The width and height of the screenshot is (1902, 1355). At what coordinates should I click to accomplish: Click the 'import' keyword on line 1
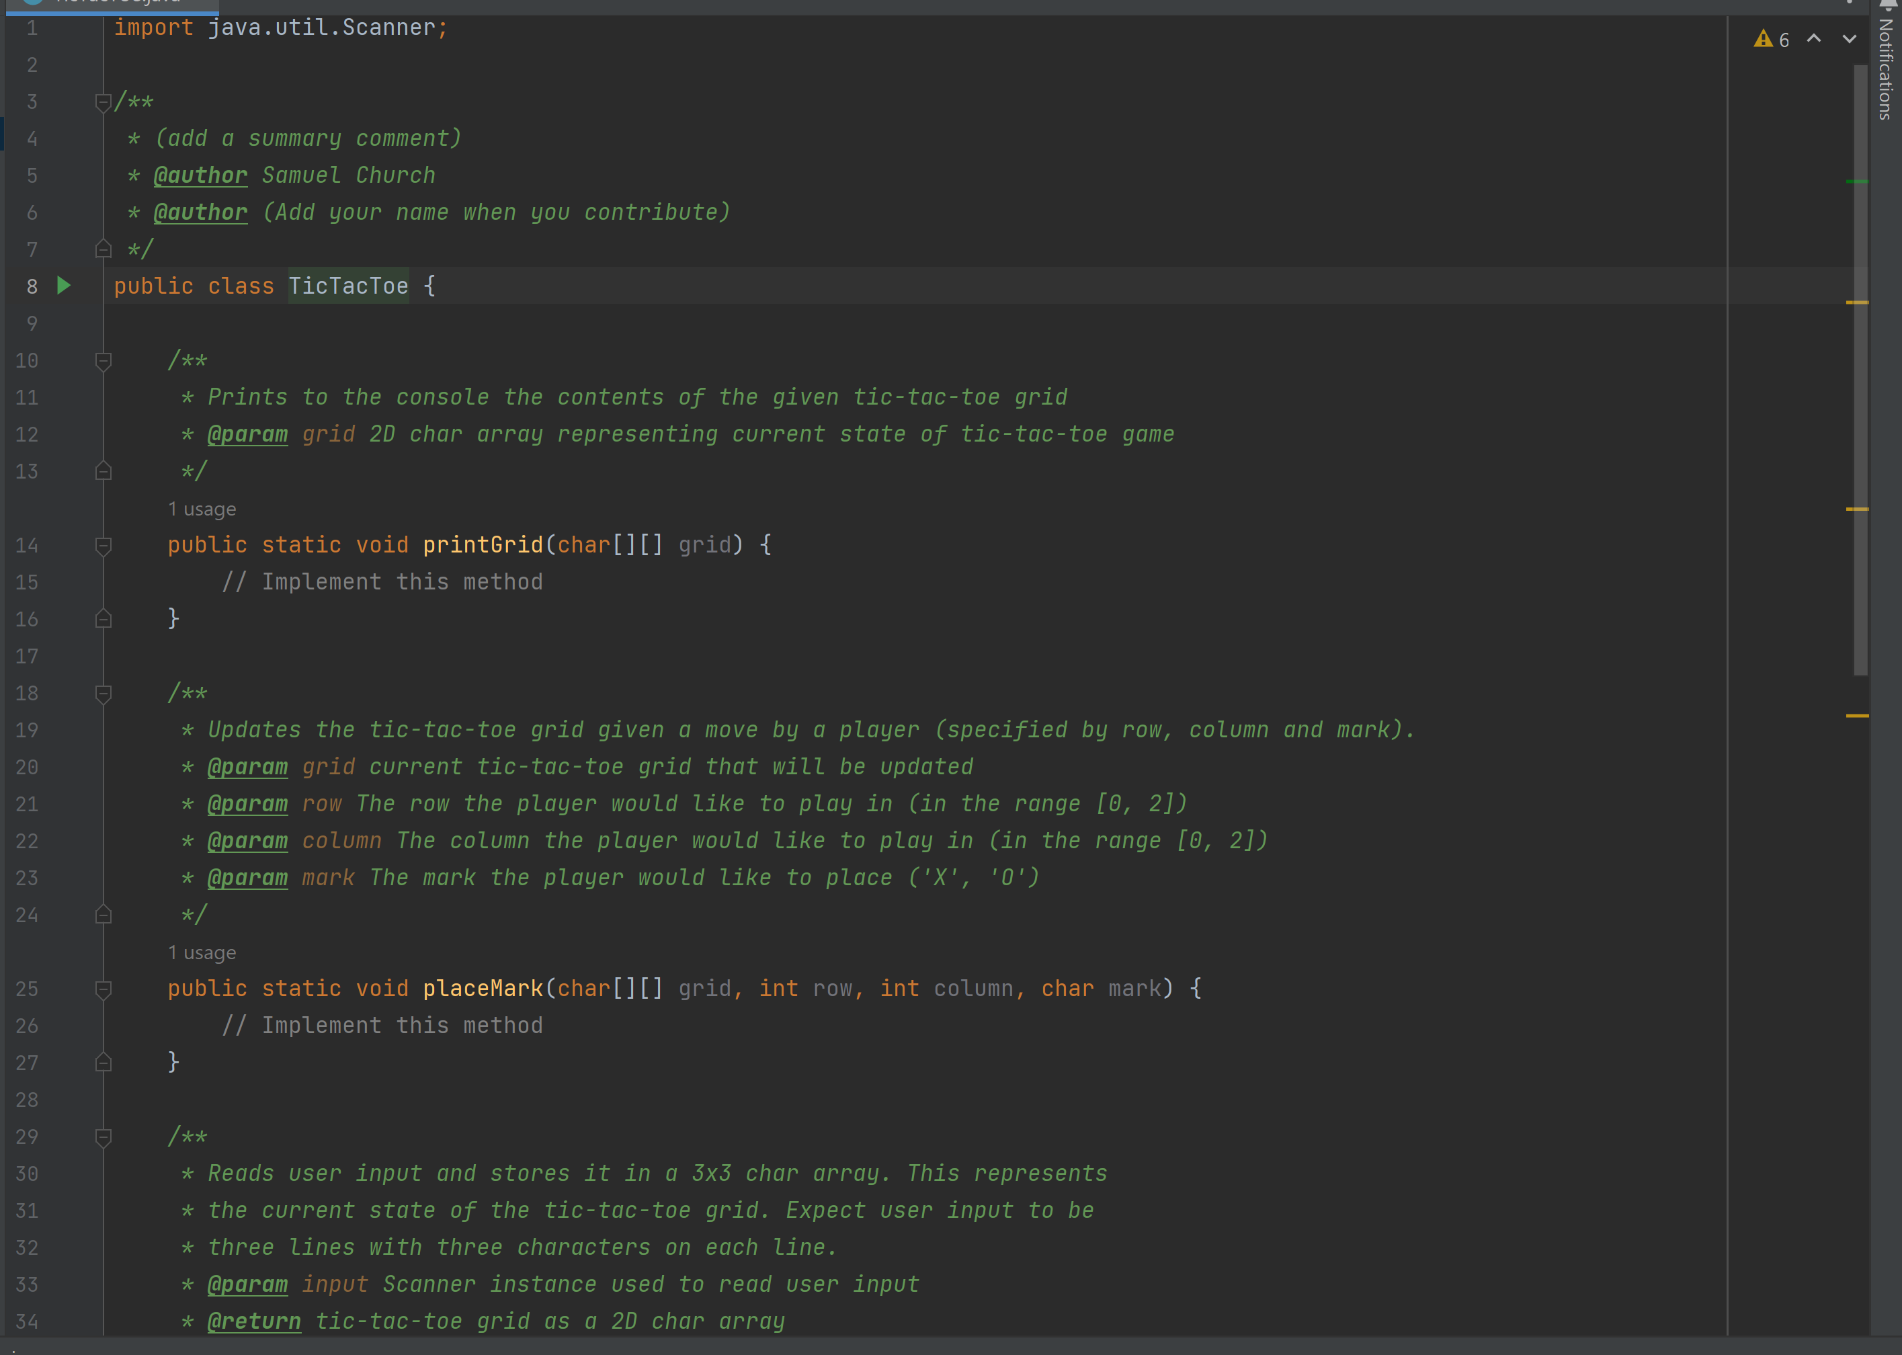pos(153,28)
